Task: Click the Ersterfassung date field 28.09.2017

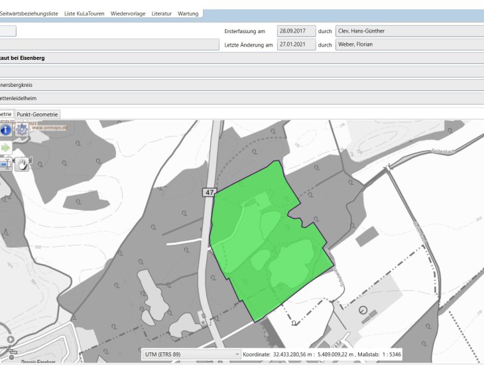Action: [x=296, y=31]
